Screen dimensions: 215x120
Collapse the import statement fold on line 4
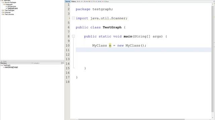pyautogui.click(x=73, y=18)
